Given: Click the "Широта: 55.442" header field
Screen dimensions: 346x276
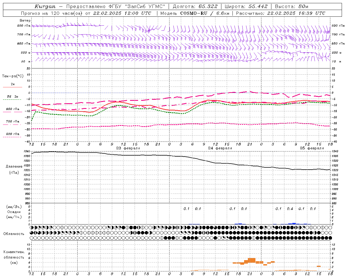Looking at the screenshot, I should tap(246, 6).
